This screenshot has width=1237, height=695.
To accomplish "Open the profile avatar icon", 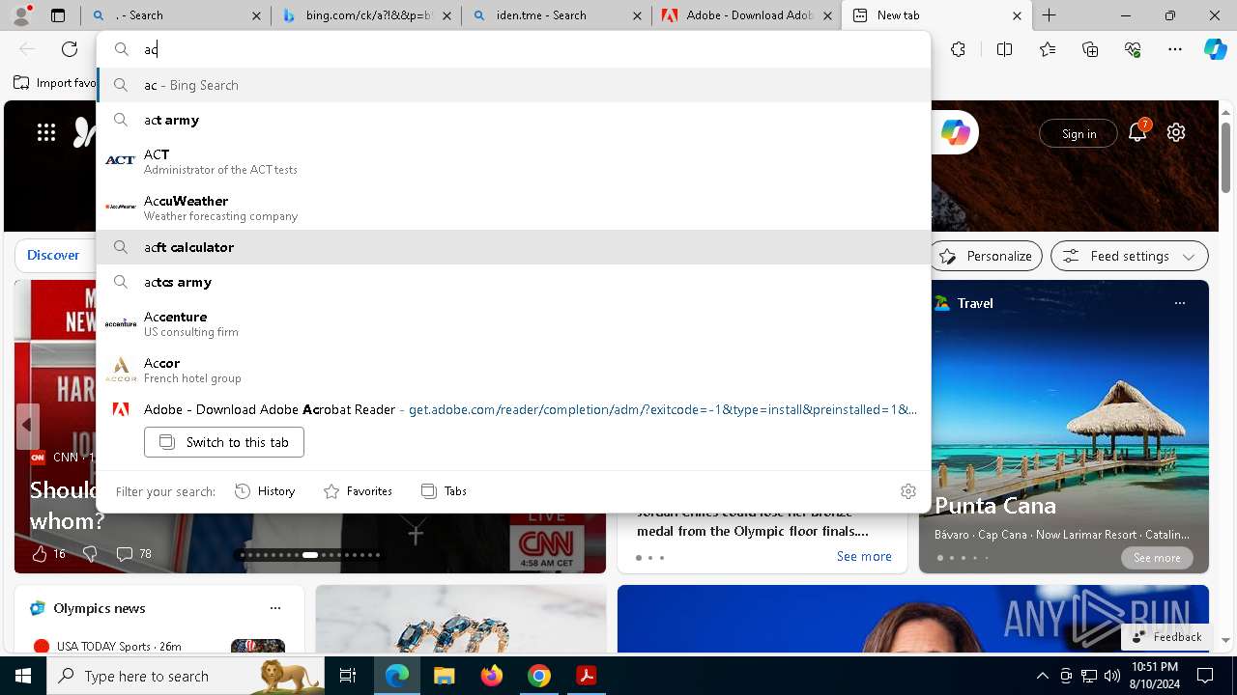I will [20, 15].
